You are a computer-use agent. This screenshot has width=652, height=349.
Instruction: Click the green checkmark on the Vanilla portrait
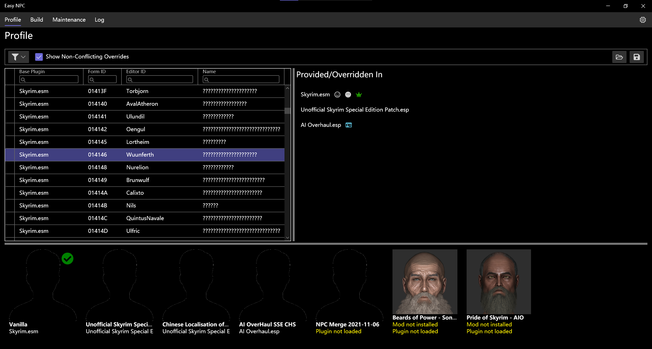click(67, 259)
